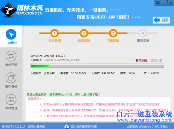
Task: Click the green download progress bar
Action: 97,66
